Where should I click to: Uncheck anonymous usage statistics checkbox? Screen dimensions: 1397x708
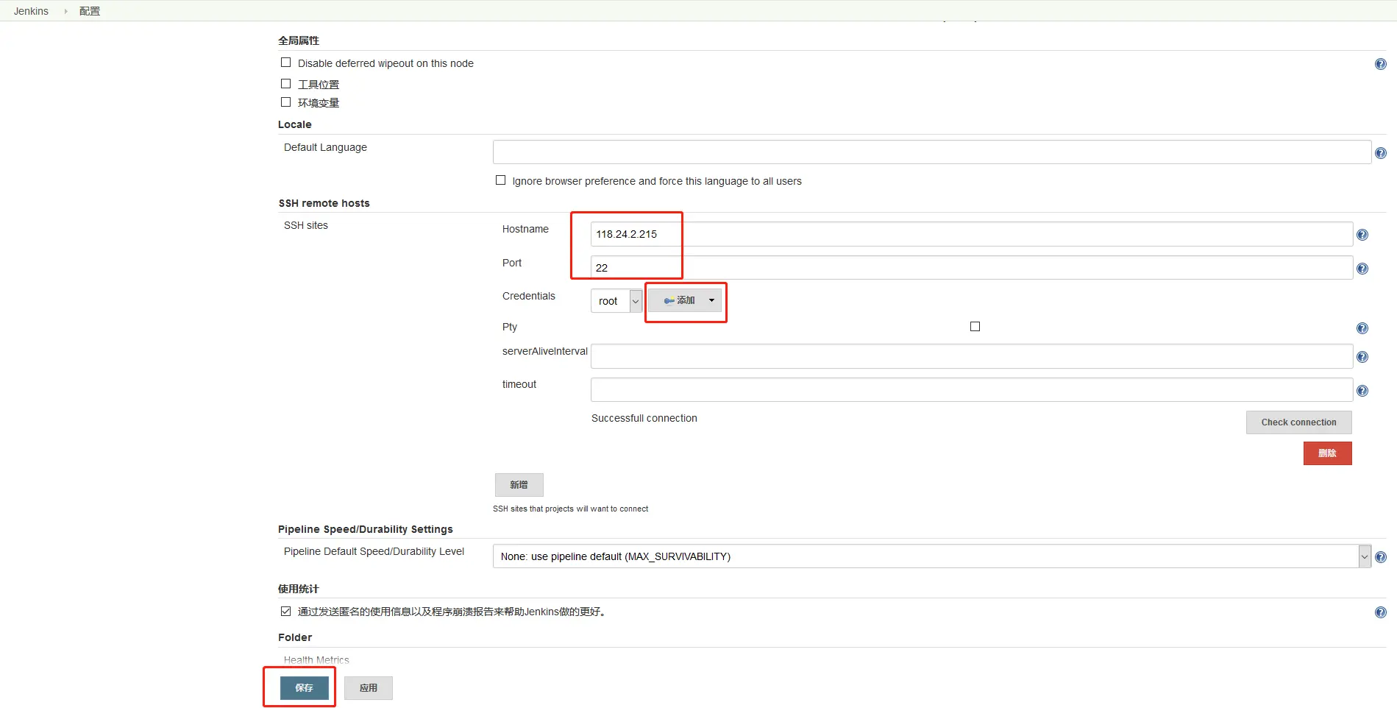point(285,612)
